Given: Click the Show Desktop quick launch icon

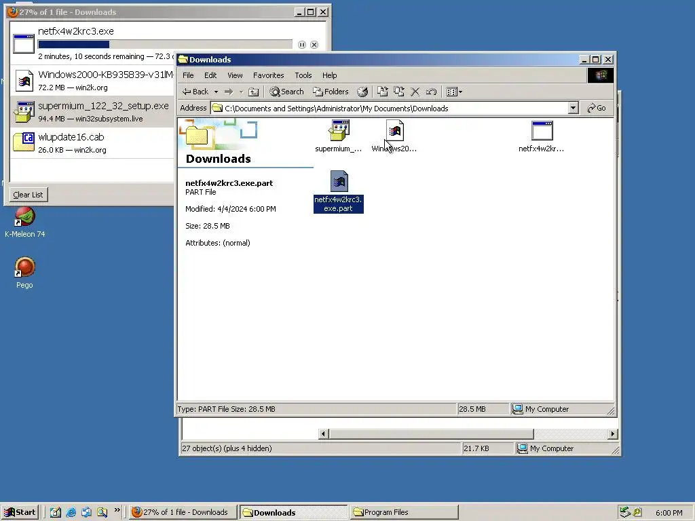Looking at the screenshot, I should click(x=56, y=512).
